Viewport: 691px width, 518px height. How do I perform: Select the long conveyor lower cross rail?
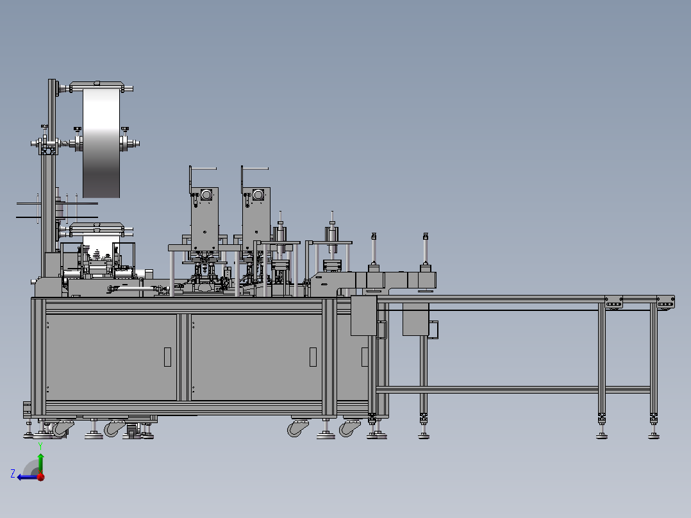click(x=513, y=390)
